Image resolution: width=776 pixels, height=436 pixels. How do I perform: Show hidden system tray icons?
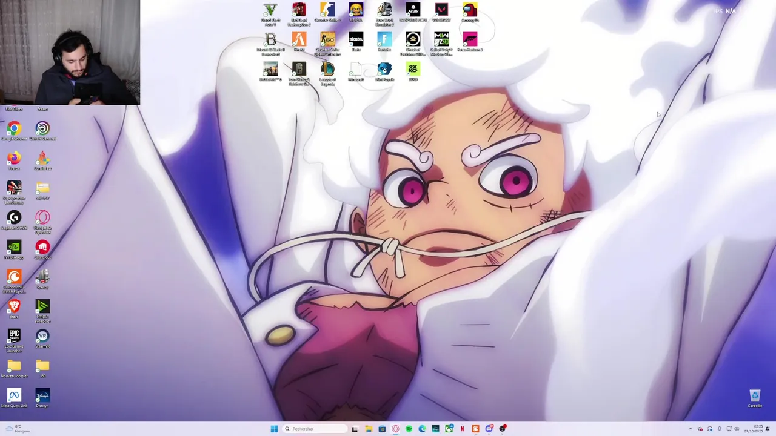[691, 429]
